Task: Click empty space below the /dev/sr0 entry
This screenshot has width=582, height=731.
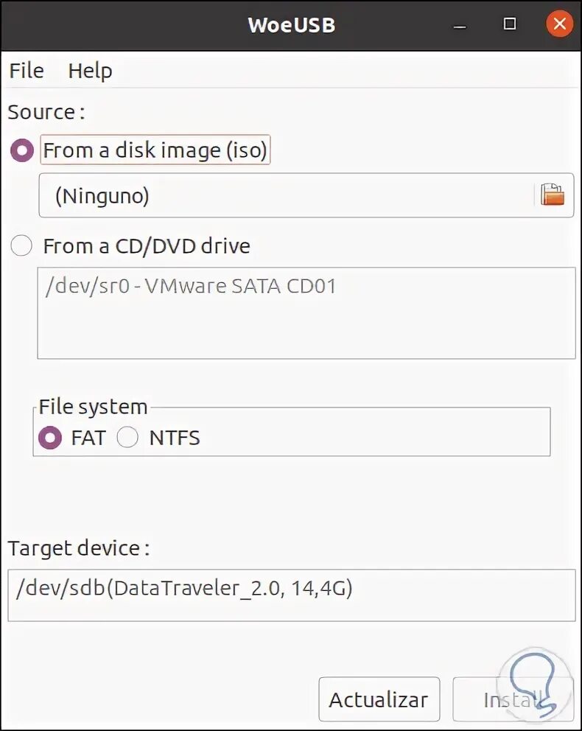Action: tap(306, 332)
